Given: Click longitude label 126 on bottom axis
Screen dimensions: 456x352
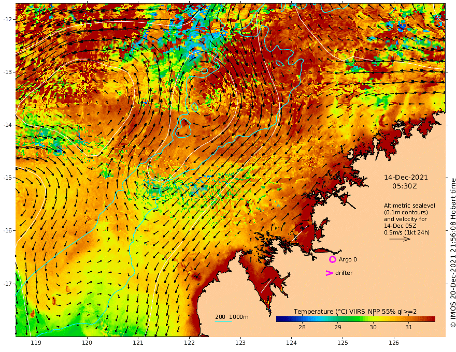Looking at the screenshot, I should pyautogui.click(x=394, y=343).
